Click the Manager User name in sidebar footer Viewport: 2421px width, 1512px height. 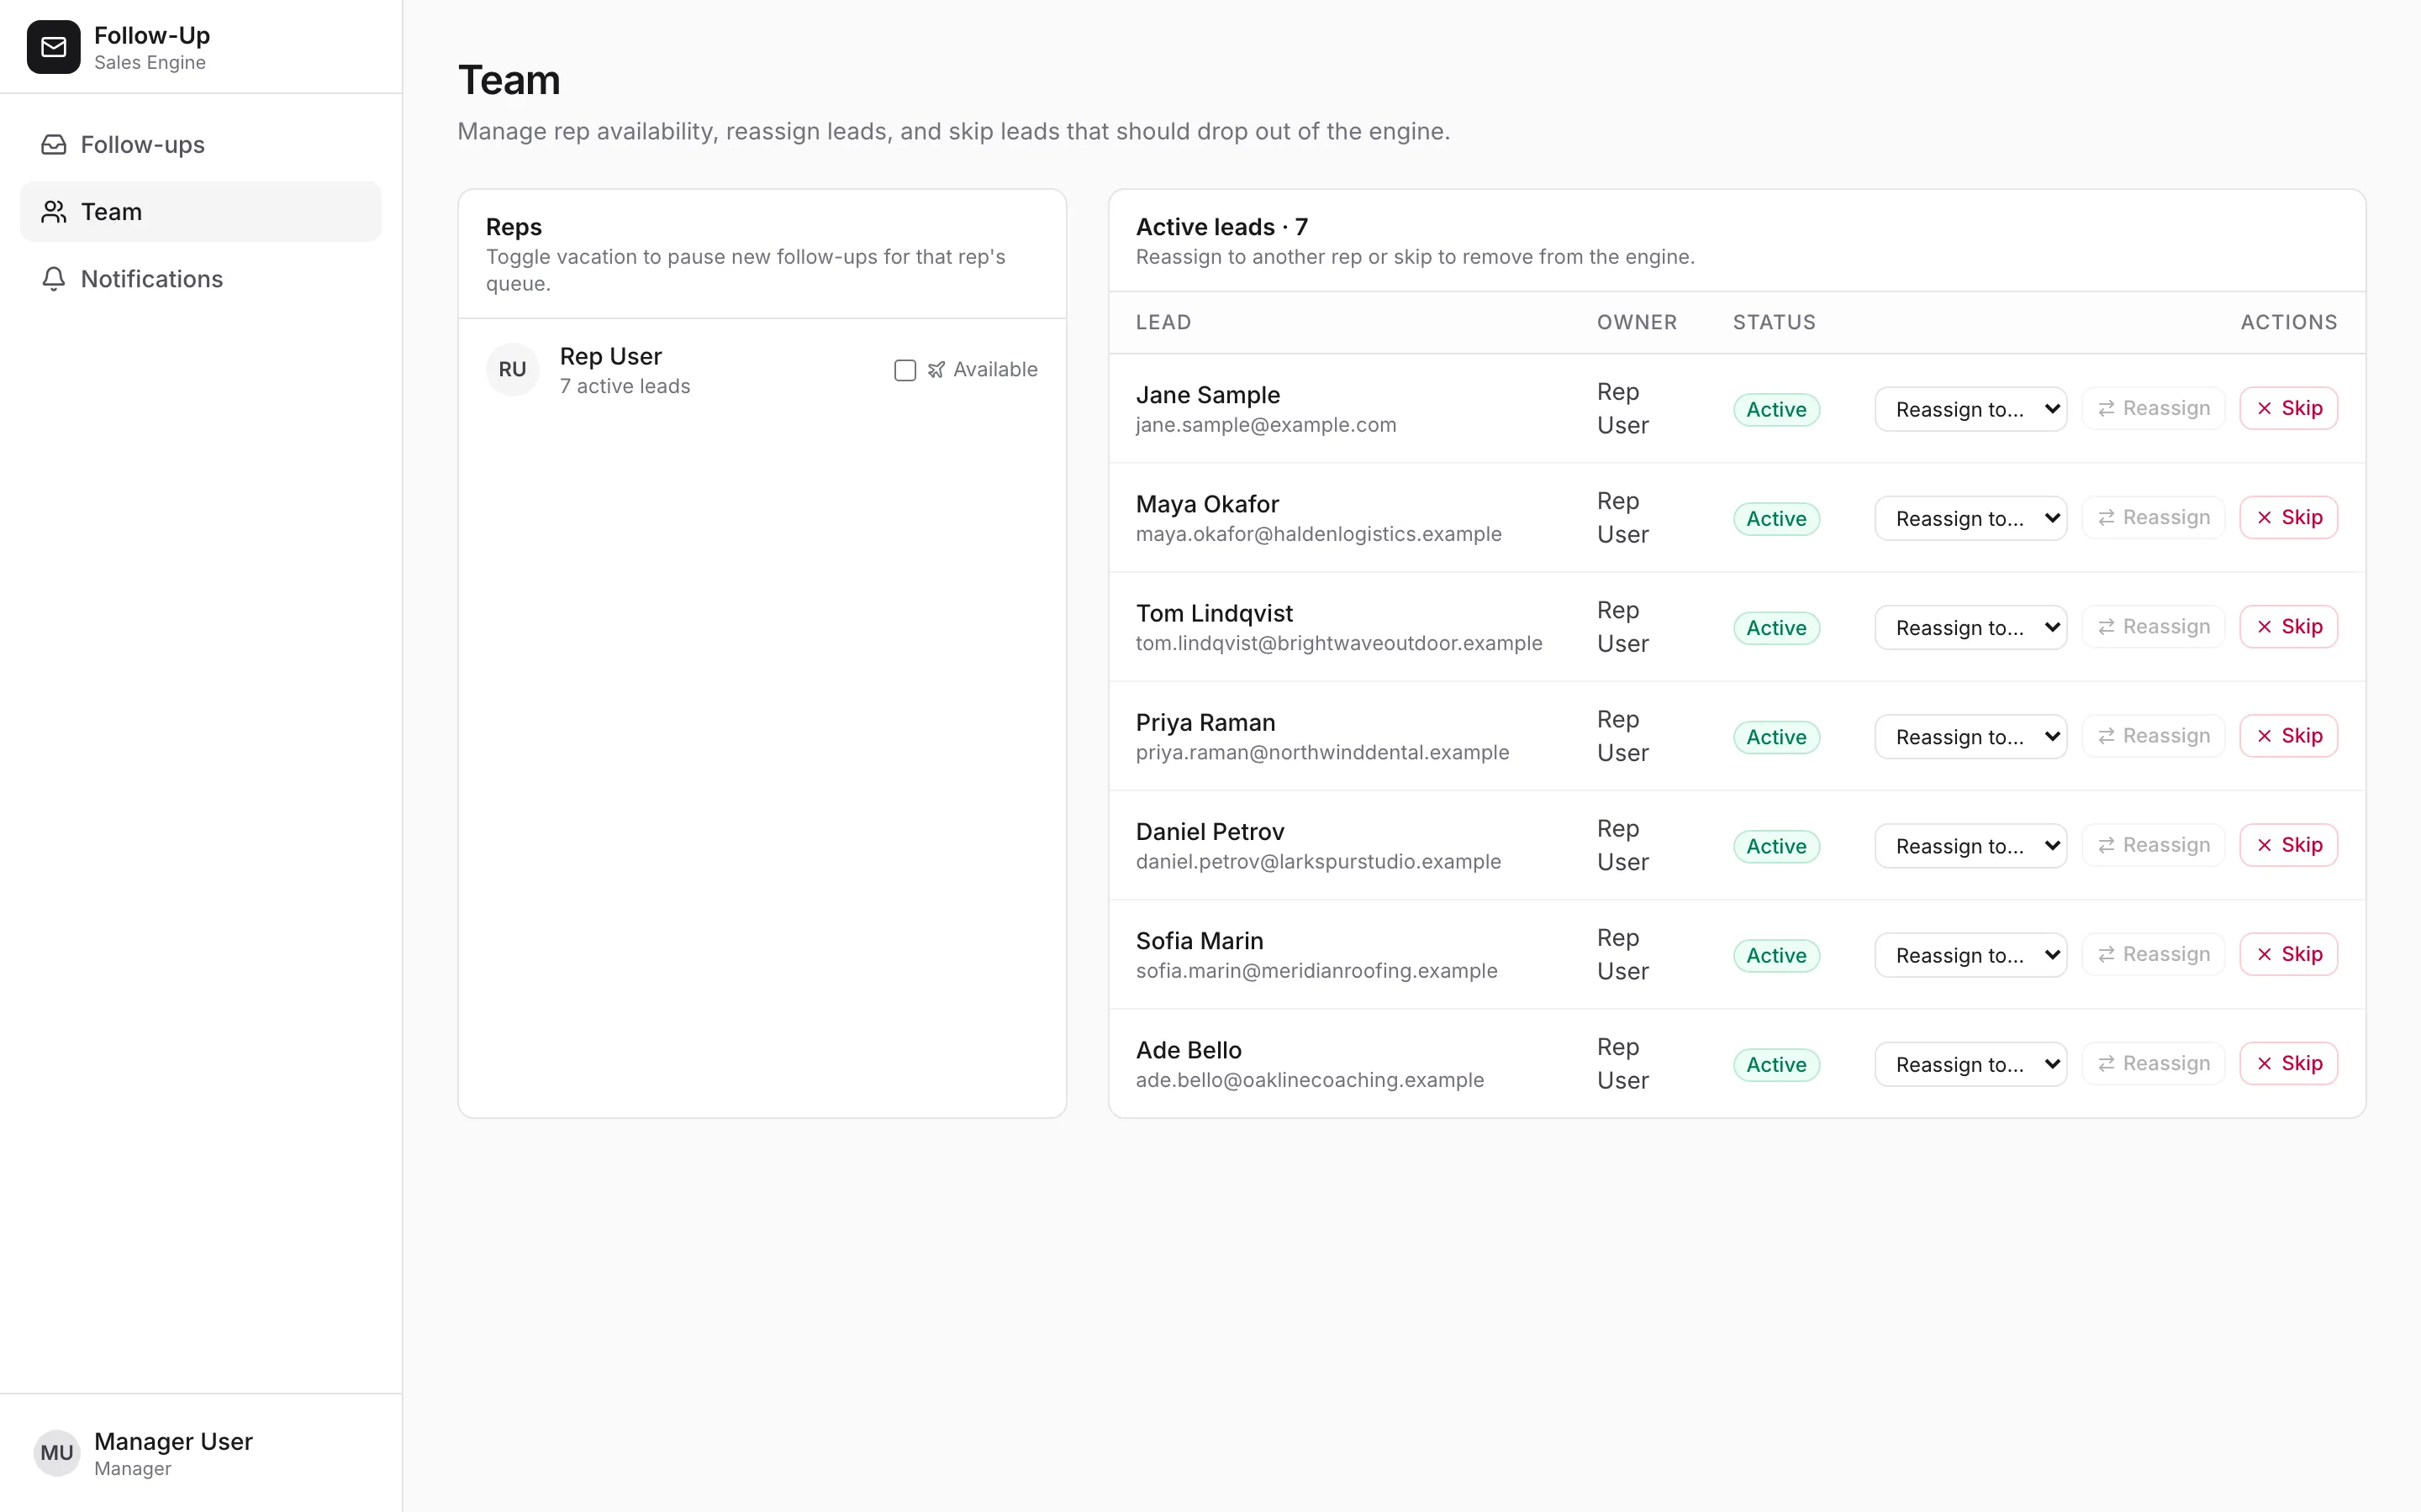173,1441
